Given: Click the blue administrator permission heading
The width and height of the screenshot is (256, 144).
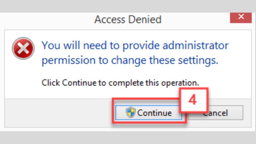Looking at the screenshot, I should pos(134,53).
